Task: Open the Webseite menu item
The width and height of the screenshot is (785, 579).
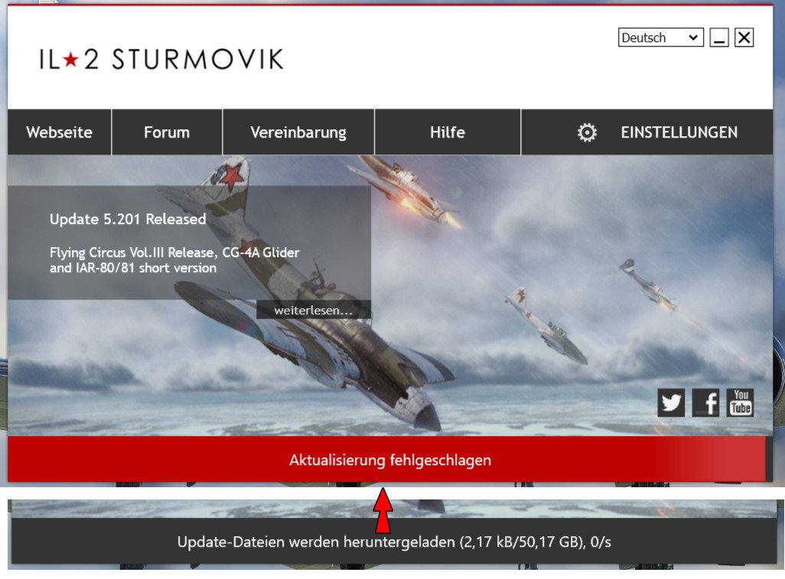Action: [59, 132]
